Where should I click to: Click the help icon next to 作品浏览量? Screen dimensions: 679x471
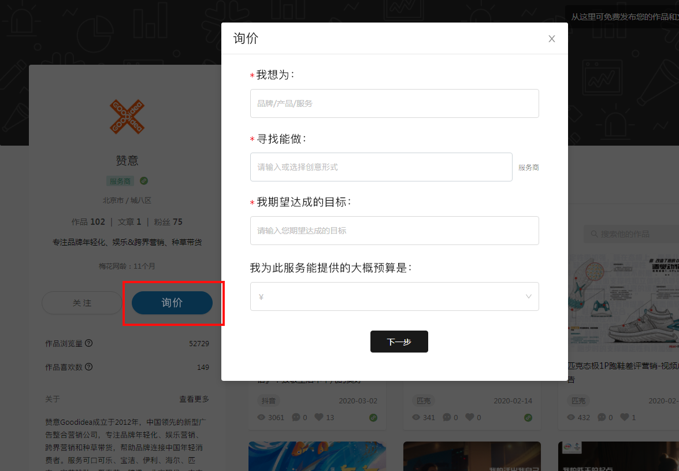point(89,343)
